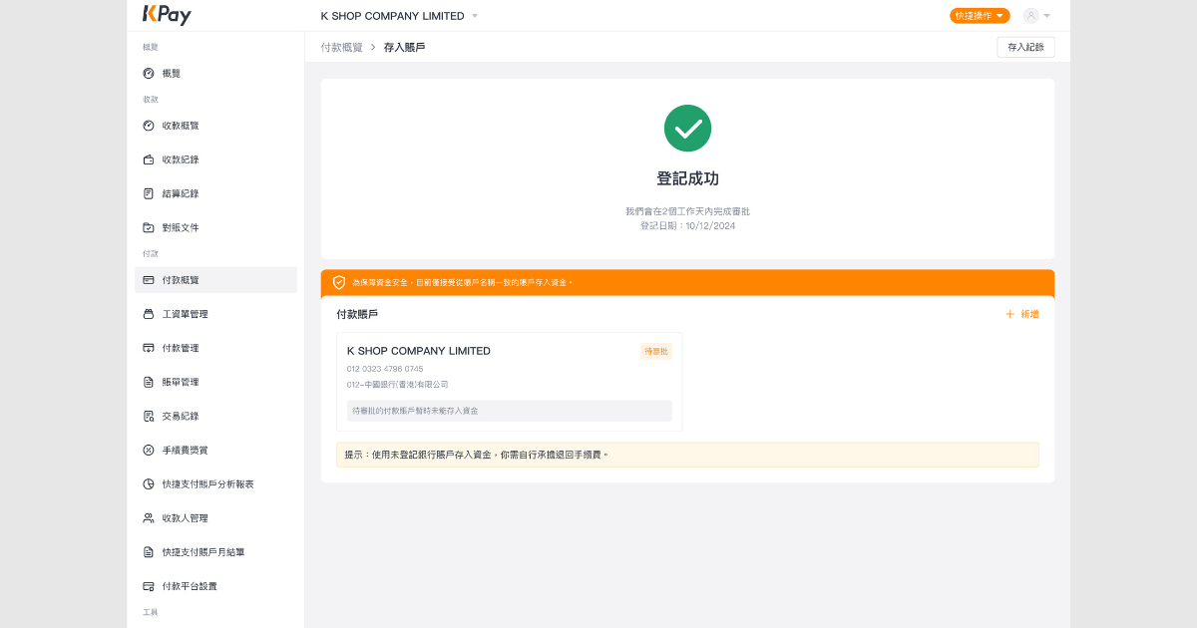Go to 快捷支付賬戶分析報表 menu item
Image resolution: width=1197 pixels, height=628 pixels.
[x=207, y=484]
